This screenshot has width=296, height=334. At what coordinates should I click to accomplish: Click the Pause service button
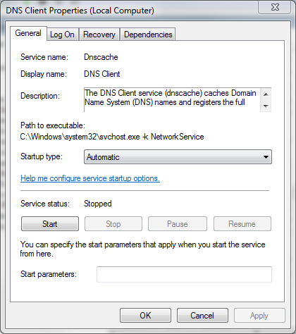[178, 224]
